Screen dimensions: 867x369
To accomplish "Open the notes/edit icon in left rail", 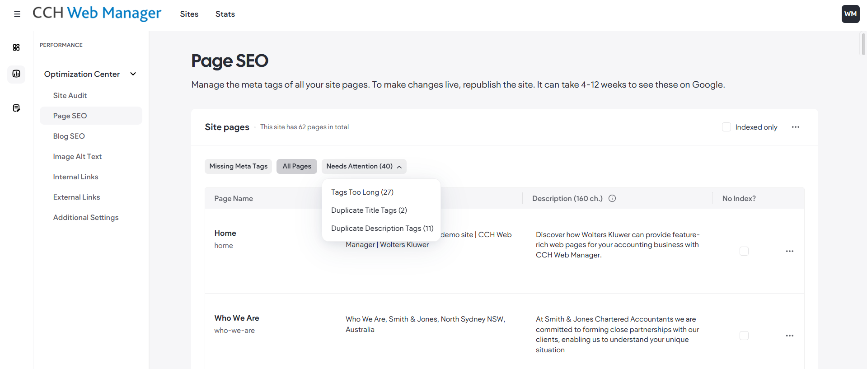I will pos(16,108).
